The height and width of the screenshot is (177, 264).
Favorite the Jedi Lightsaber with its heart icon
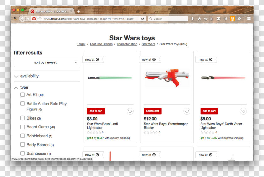tap(130, 111)
